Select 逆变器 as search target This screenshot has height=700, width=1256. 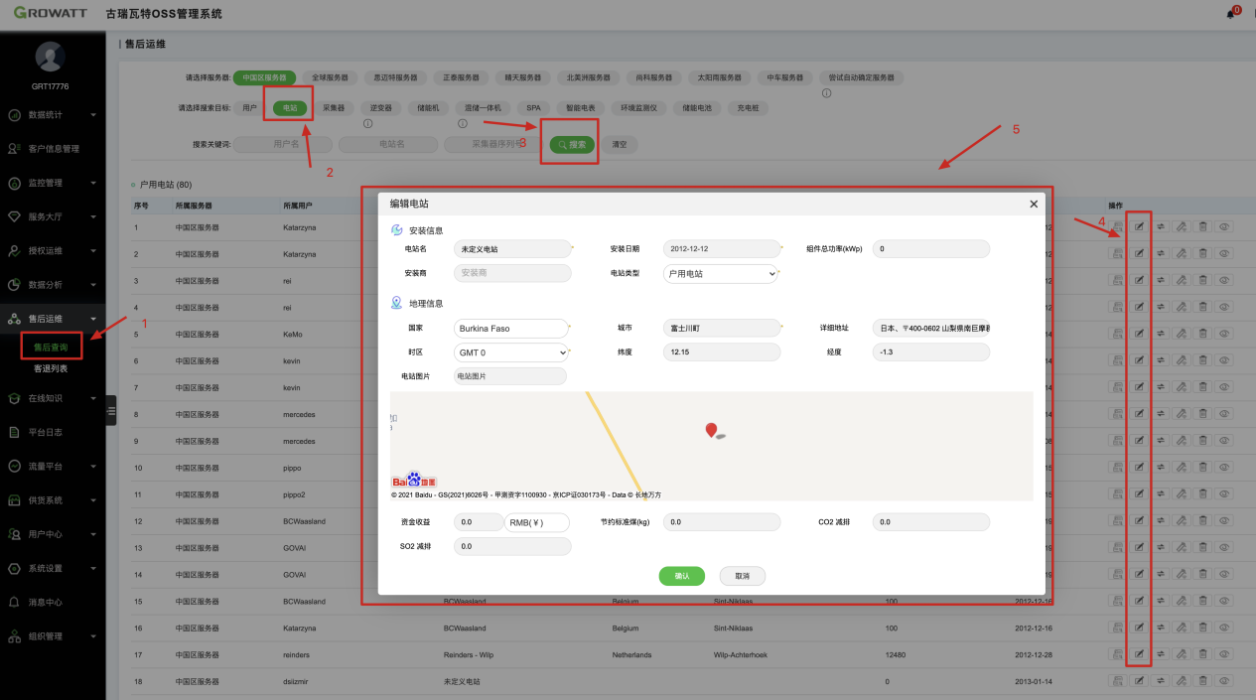tap(380, 108)
